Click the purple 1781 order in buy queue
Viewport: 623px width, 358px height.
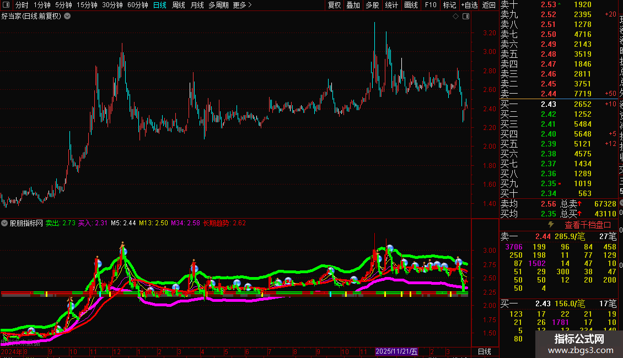coord(560,323)
